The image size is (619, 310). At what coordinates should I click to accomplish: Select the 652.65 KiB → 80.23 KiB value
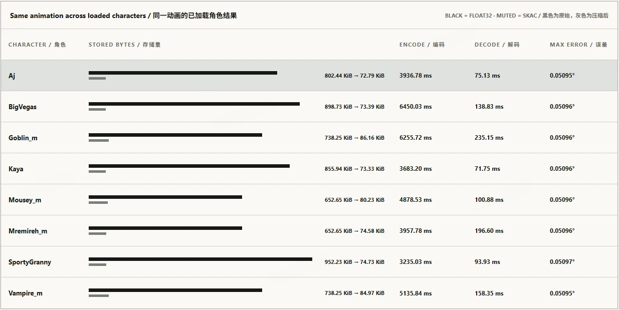(x=354, y=200)
